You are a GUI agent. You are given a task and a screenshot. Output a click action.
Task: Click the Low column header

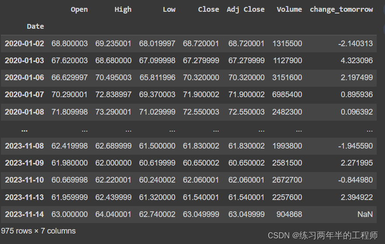(169, 10)
